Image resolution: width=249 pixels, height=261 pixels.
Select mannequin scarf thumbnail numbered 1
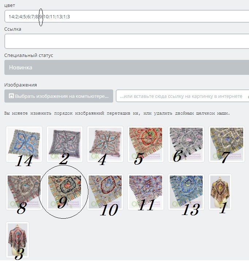click(220, 192)
